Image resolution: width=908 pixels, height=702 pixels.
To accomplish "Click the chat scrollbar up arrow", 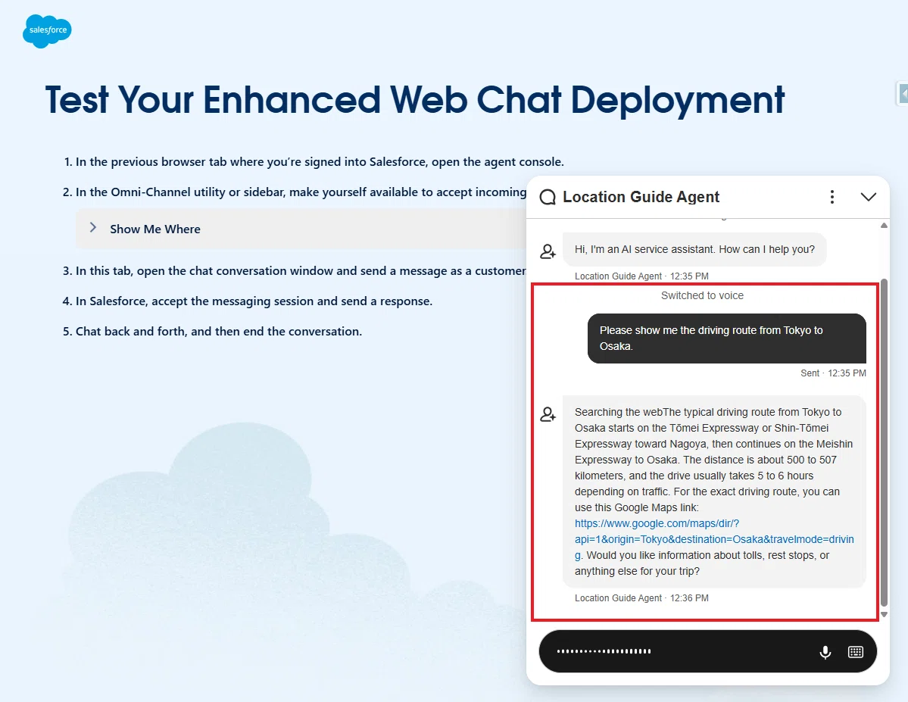I will pos(884,226).
